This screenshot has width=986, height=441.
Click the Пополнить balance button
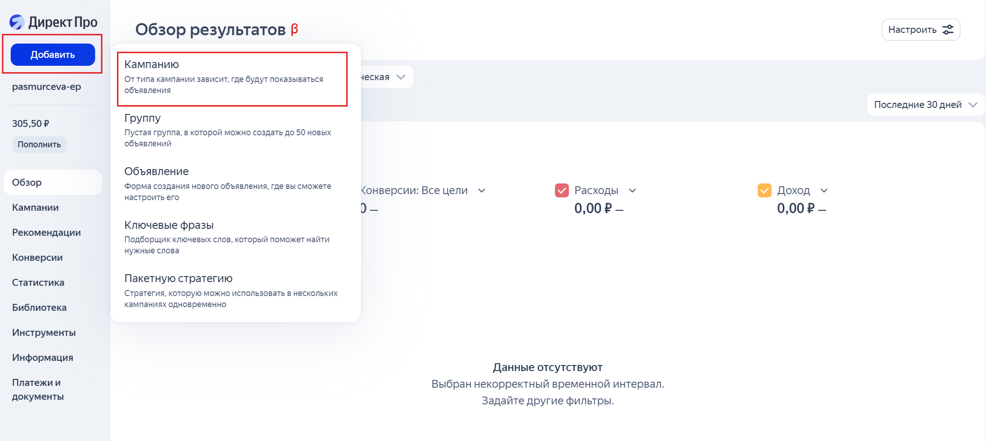point(39,145)
